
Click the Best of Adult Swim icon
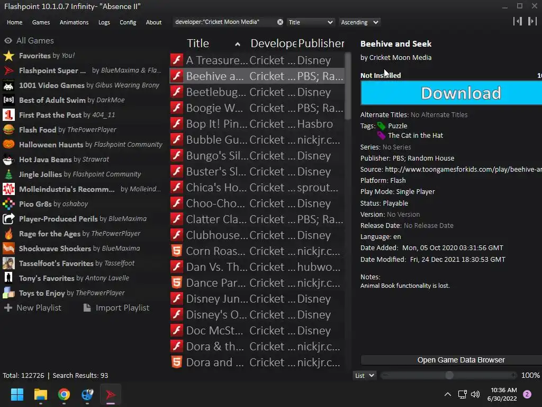(8, 100)
